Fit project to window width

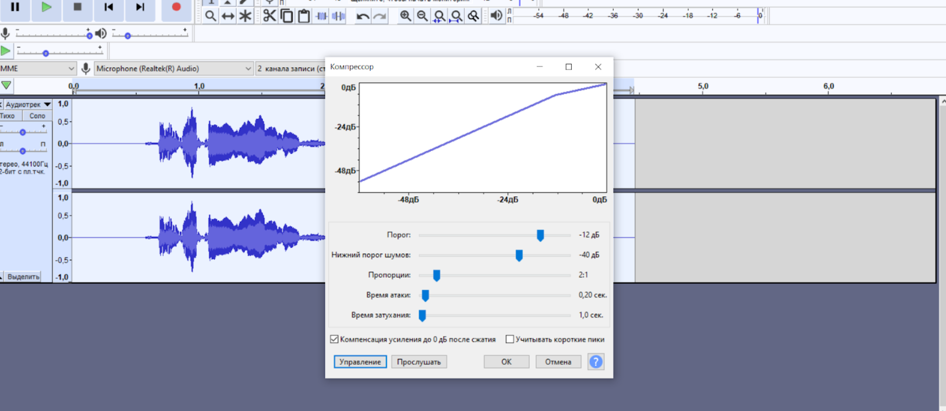(457, 16)
